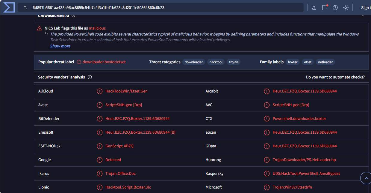The image size is (371, 193).
Task: Click the Sign in link
Action: pos(366,8)
